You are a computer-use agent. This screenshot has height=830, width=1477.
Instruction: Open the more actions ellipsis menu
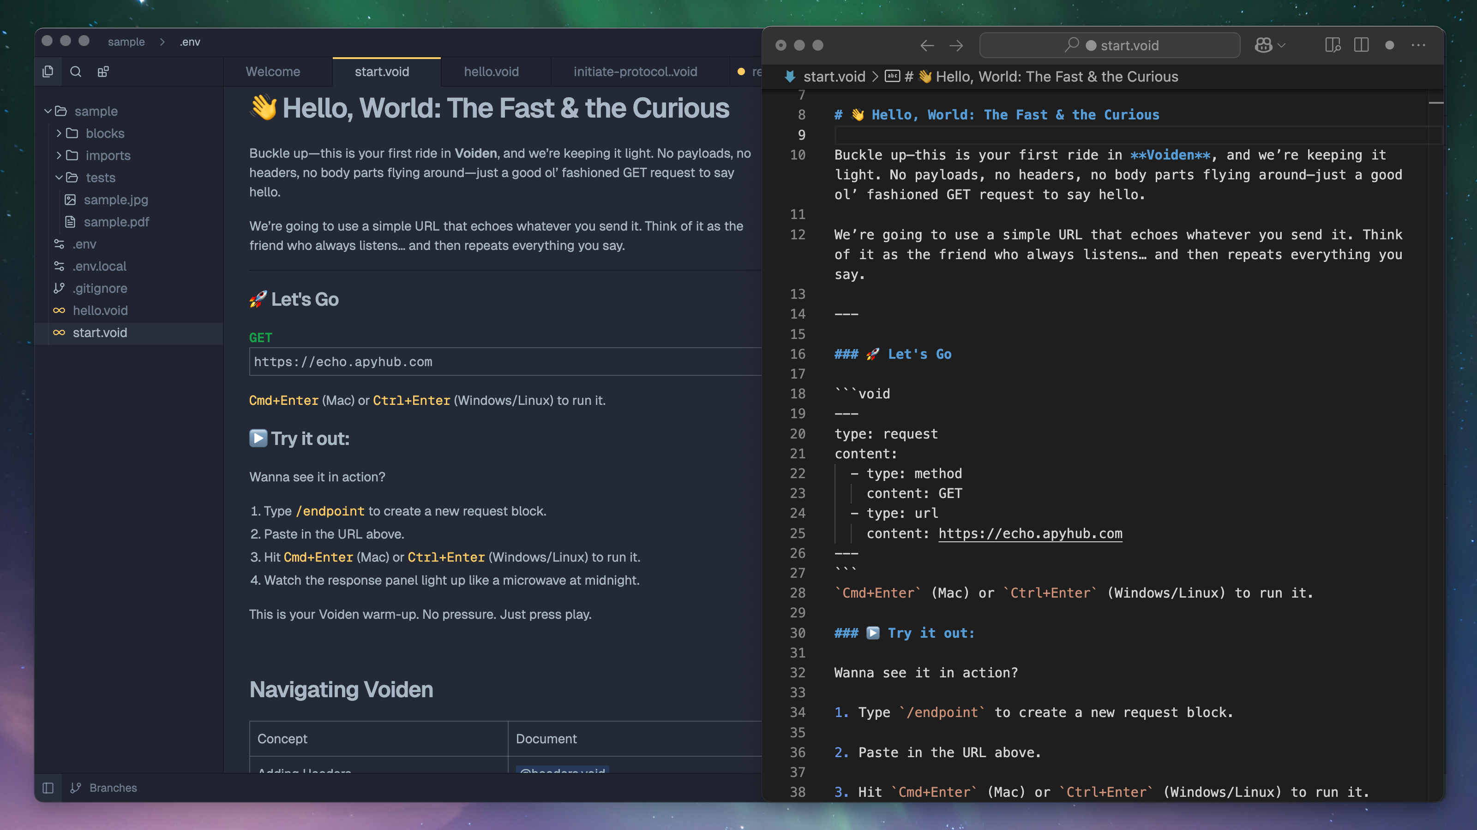tap(1418, 45)
